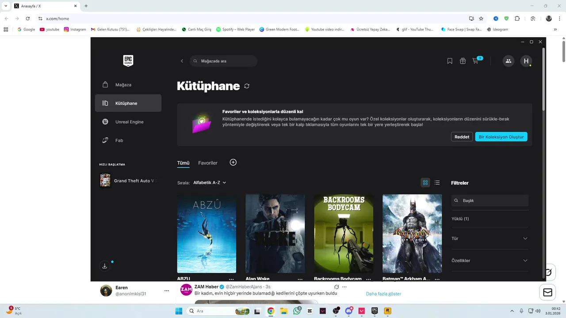Open the ZAM Haber tweet author
This screenshot has width=566, height=318.
point(206,287)
